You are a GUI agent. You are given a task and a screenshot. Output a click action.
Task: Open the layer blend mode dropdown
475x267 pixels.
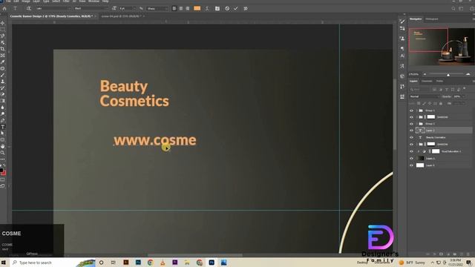coord(424,96)
